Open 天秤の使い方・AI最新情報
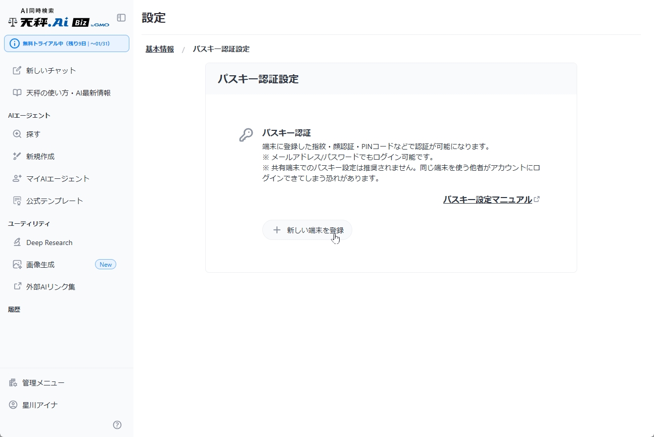This screenshot has width=654, height=437. click(66, 92)
